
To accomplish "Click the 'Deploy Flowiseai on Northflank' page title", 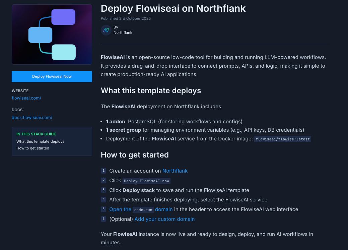I will point(173,8).
